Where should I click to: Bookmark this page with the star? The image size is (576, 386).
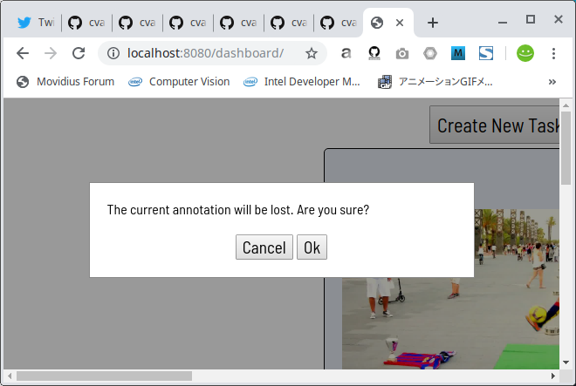pyautogui.click(x=312, y=53)
